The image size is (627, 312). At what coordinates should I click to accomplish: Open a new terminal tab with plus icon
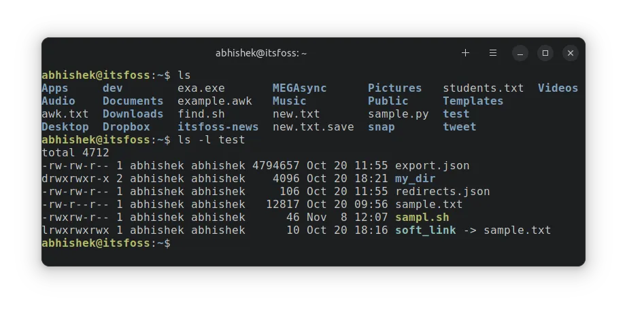[x=465, y=53]
